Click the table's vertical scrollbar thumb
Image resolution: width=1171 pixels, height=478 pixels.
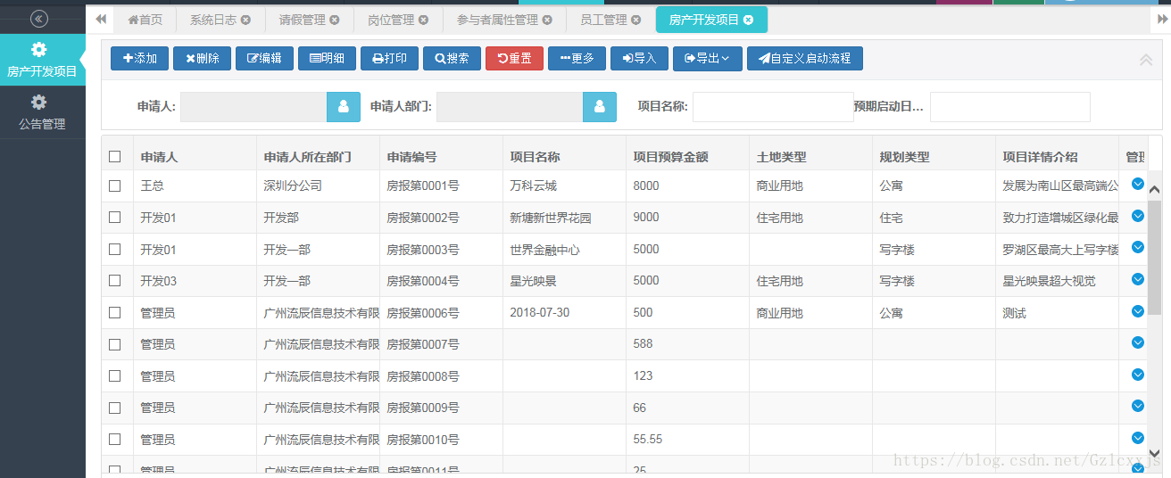[x=1154, y=257]
